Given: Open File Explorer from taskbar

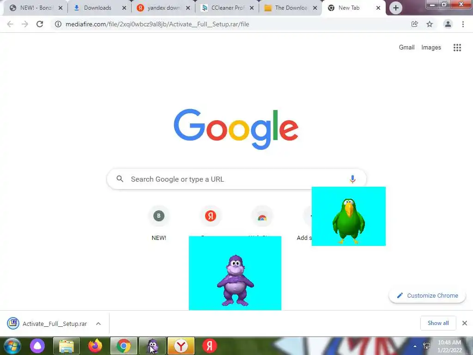Looking at the screenshot, I should [67, 346].
